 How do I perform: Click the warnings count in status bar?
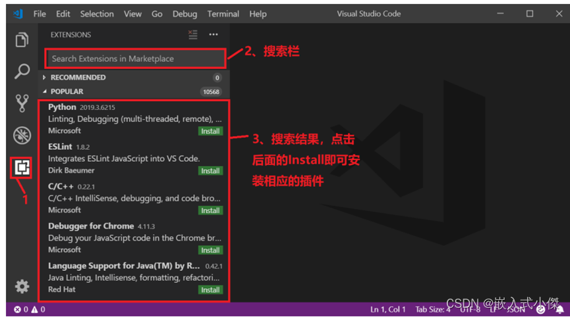pos(38,309)
